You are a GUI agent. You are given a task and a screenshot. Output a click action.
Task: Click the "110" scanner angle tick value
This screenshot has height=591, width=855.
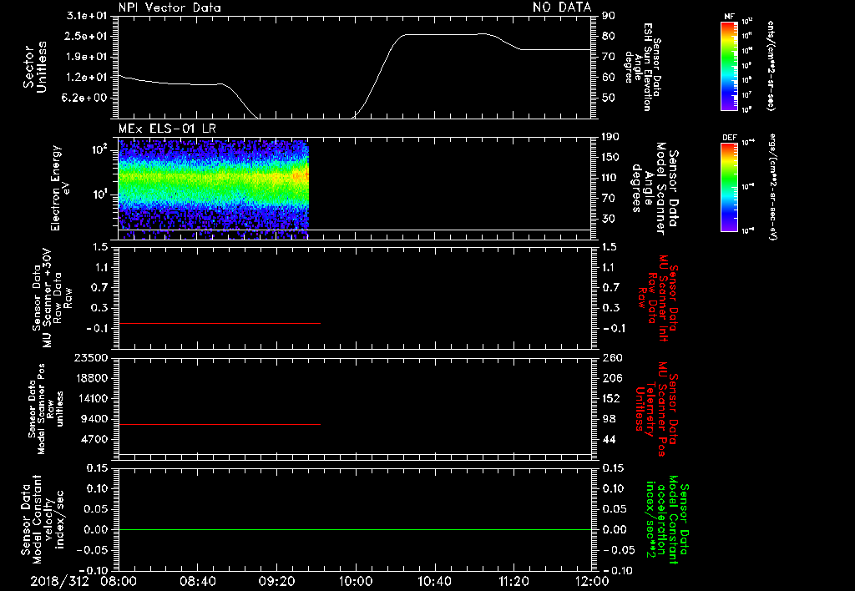[x=610, y=178]
